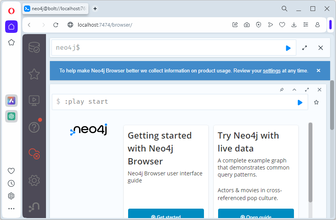The height and width of the screenshot is (220, 336).
Task: Take a snapshot with the camera icon
Action: tap(247, 25)
